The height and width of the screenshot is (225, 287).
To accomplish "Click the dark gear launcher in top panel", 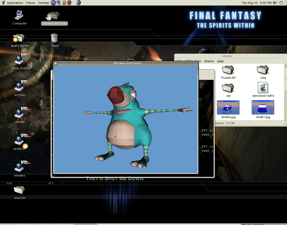I will tap(78, 3).
